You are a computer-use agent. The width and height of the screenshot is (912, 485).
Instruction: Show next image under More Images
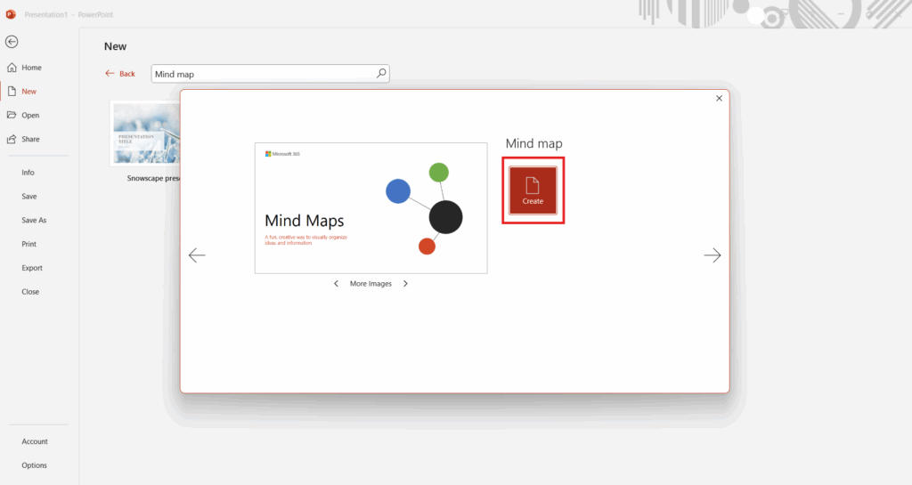click(x=405, y=284)
